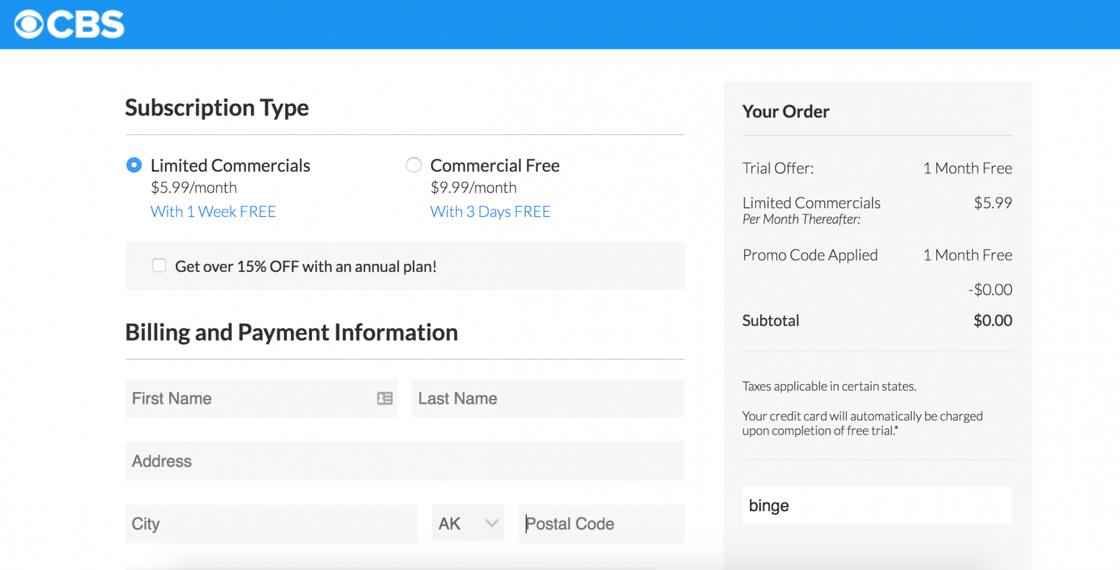Click the Limited Commercials plan label

[230, 166]
